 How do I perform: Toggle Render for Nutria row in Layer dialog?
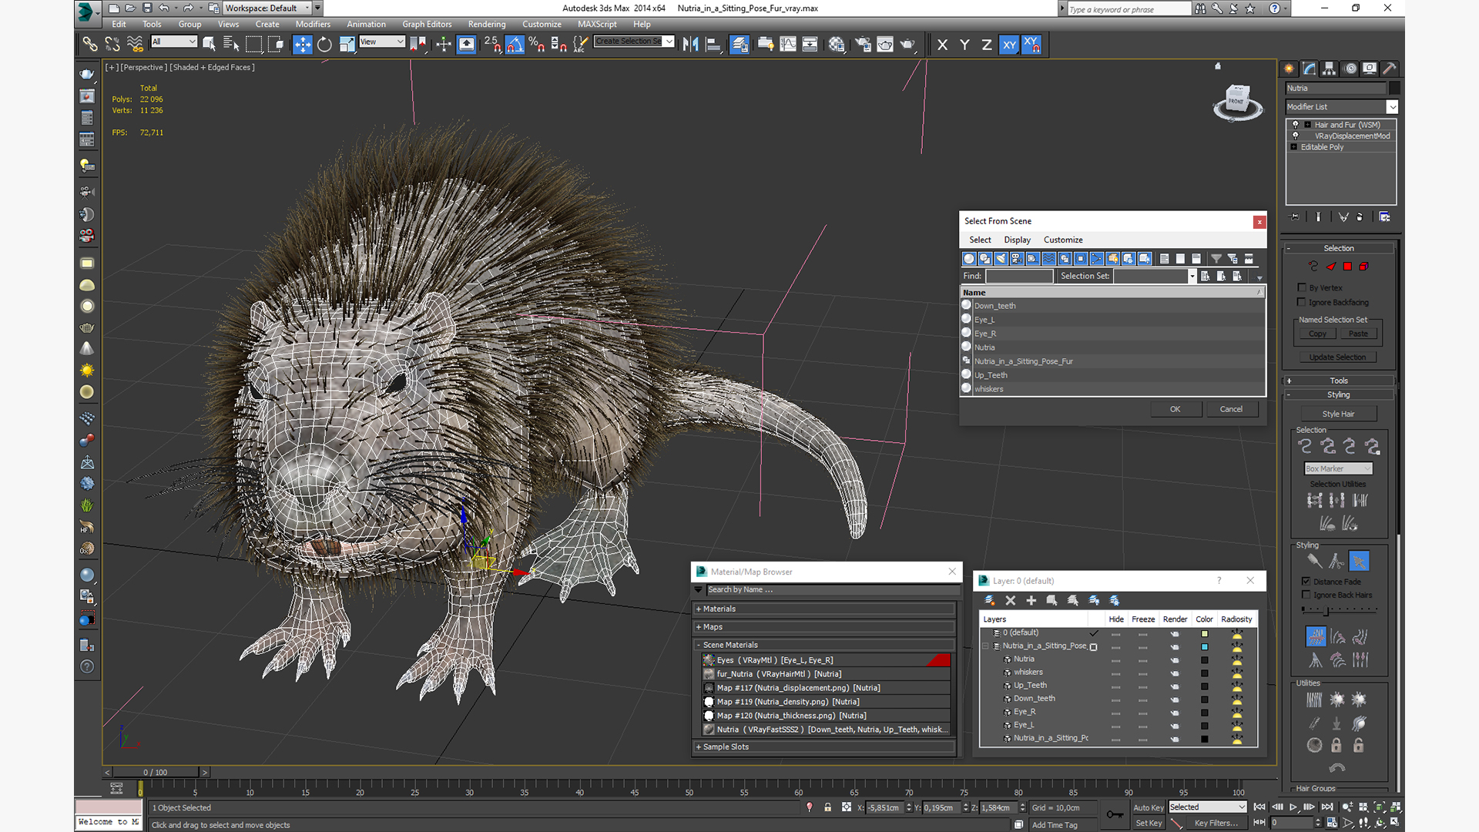1175,659
